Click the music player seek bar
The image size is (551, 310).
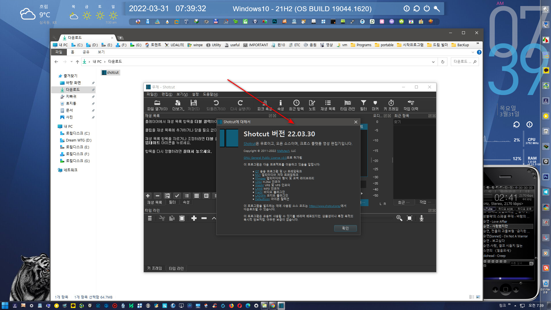point(508,278)
